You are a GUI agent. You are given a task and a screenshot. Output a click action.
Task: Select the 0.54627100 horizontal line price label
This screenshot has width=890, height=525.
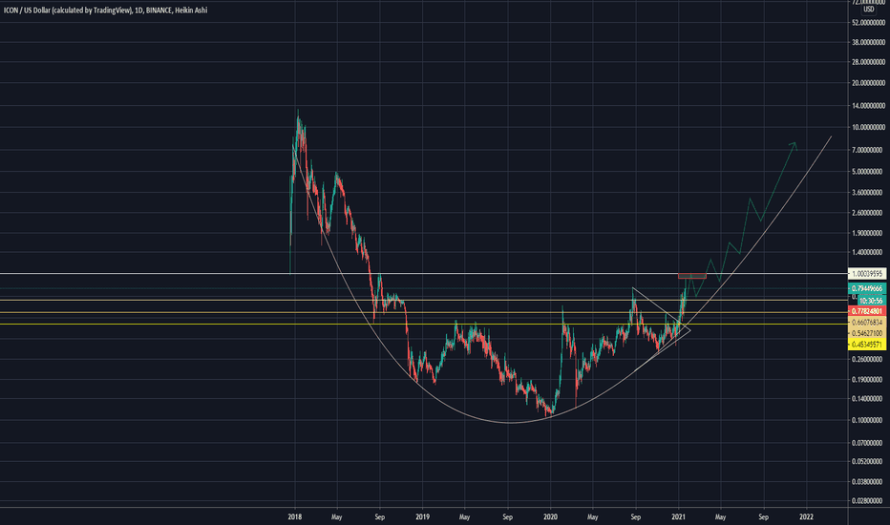[x=867, y=333]
